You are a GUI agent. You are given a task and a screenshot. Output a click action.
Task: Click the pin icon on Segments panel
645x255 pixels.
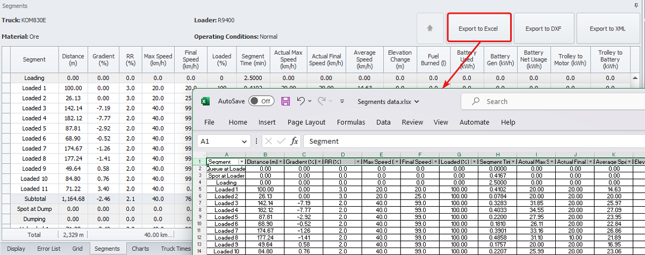[x=636, y=5]
